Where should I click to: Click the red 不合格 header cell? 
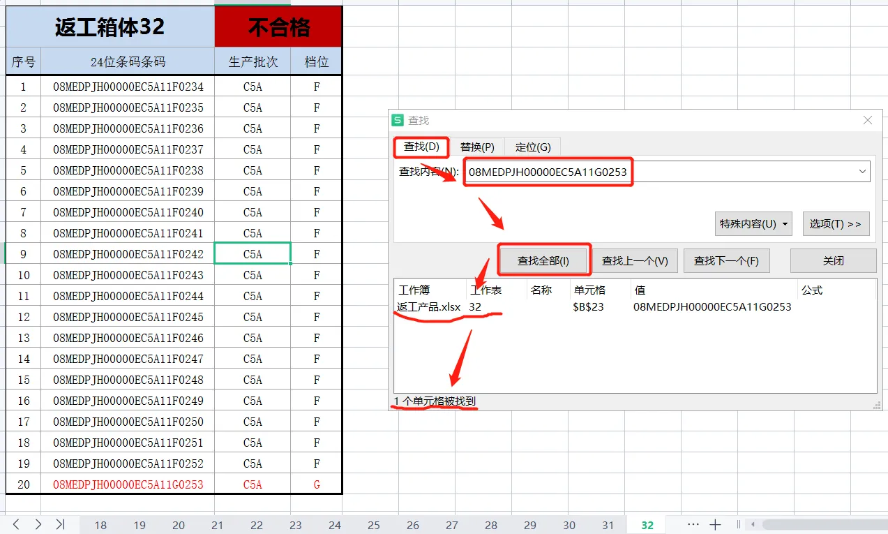[x=278, y=27]
